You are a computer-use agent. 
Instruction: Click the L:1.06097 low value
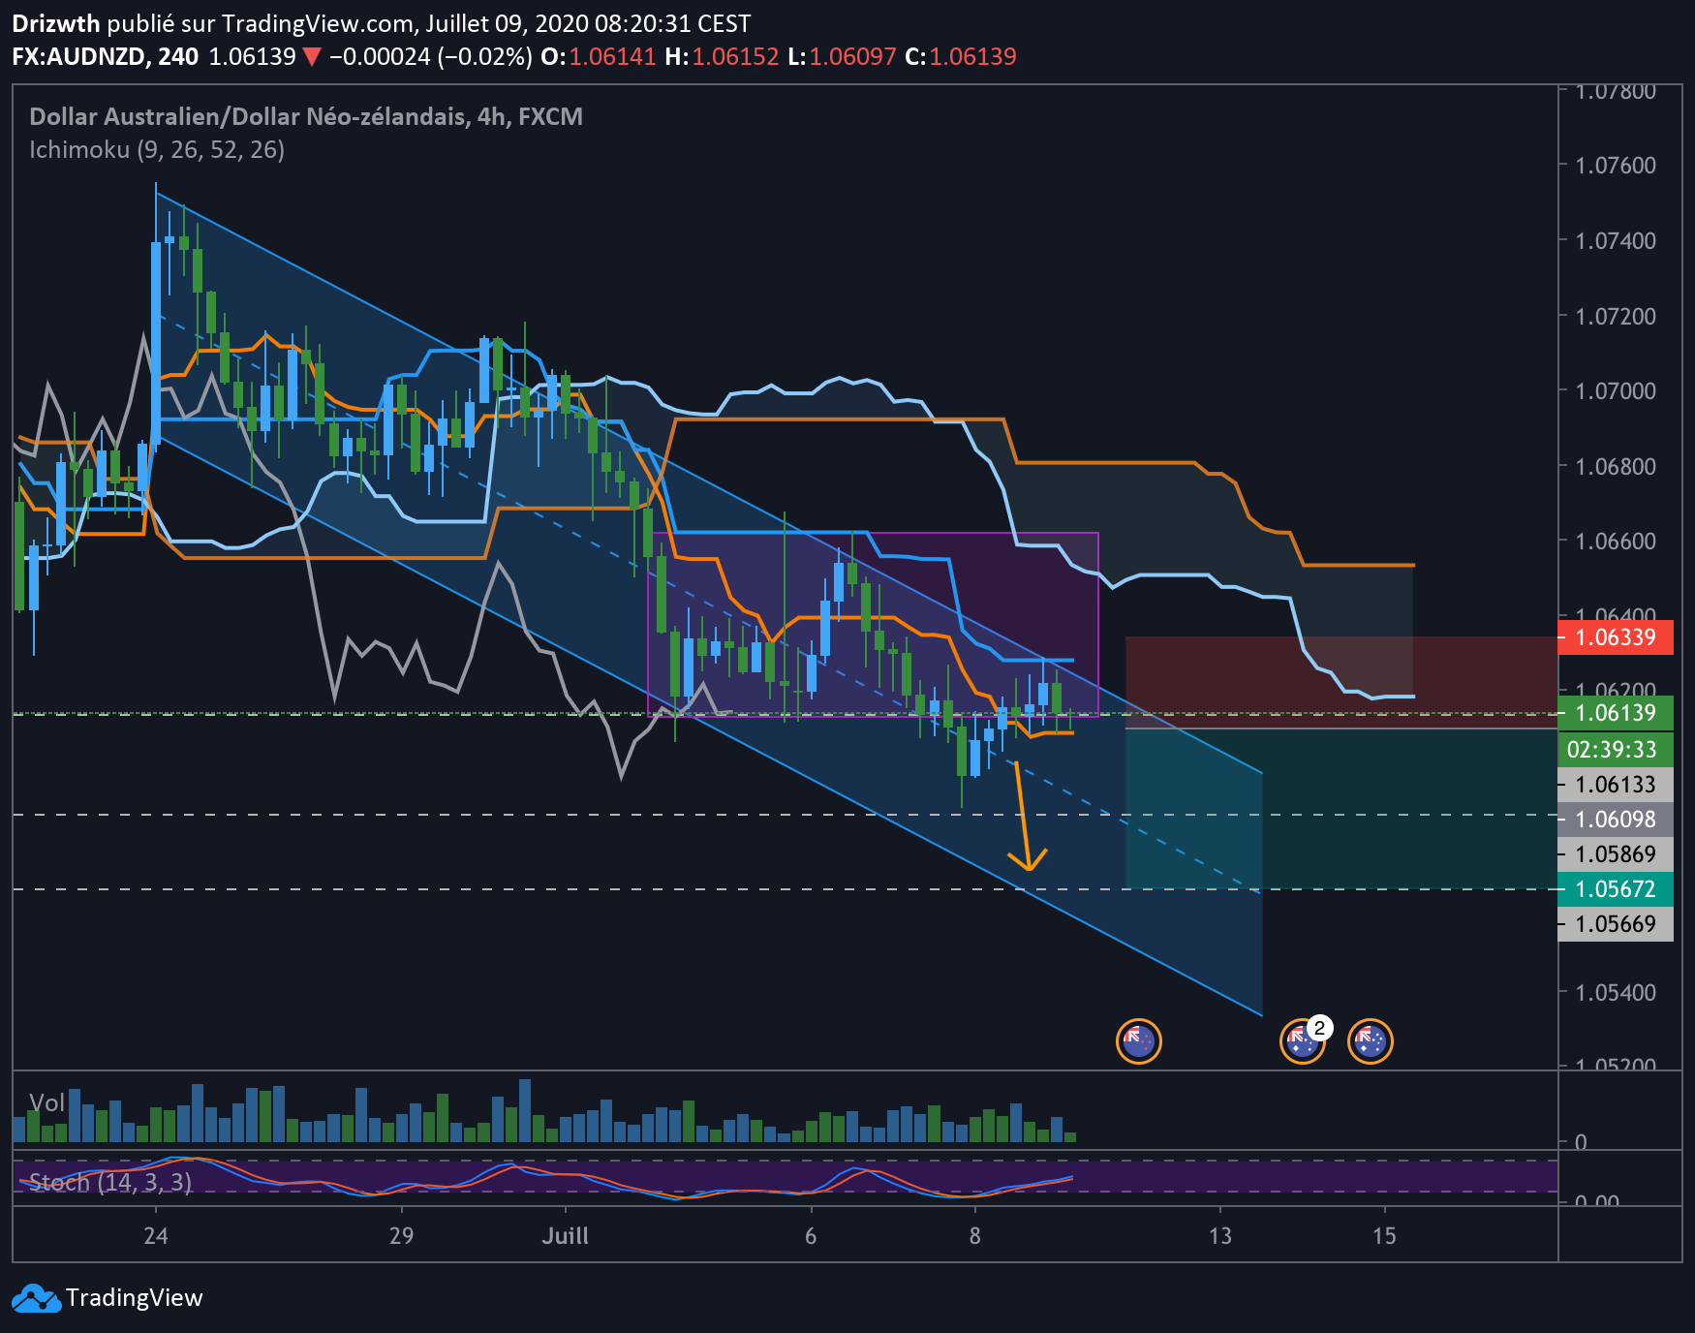pyautogui.click(x=843, y=57)
